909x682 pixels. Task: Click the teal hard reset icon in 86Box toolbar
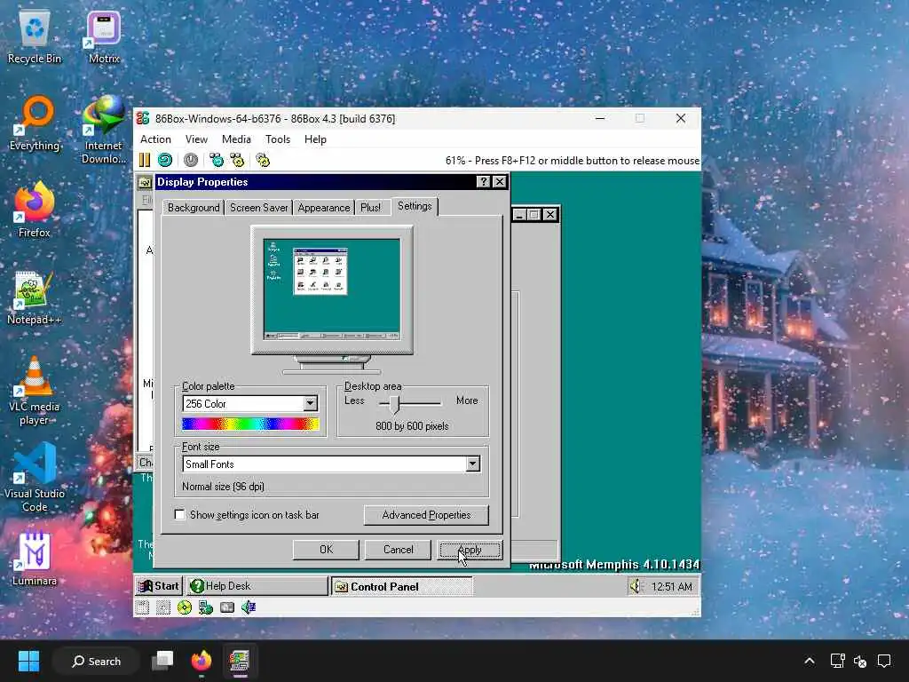(165, 160)
